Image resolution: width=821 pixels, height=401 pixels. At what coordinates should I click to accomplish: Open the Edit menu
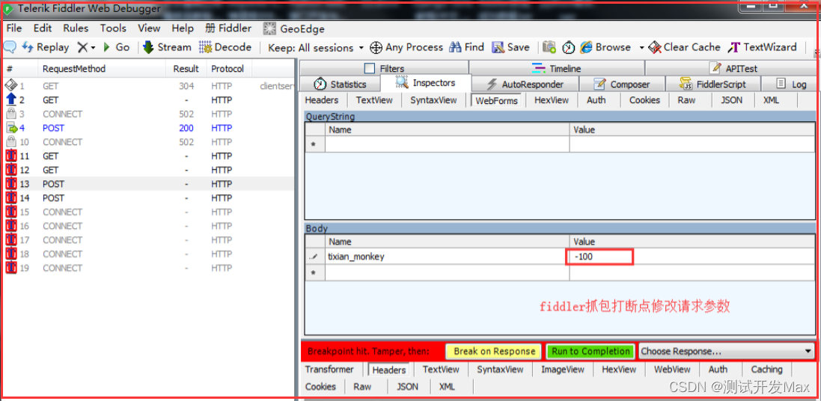point(43,28)
